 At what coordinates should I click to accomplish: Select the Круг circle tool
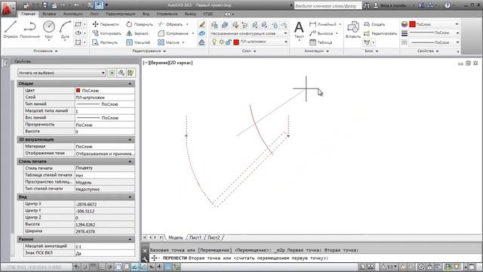tap(48, 29)
